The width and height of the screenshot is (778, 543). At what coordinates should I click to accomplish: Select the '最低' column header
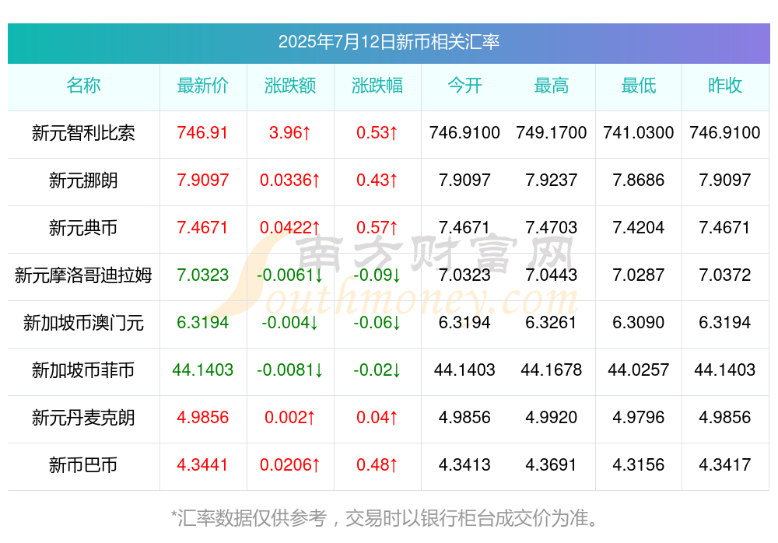[639, 86]
